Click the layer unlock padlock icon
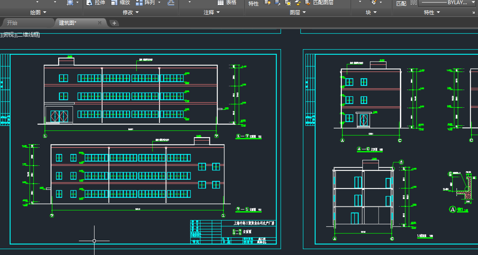 297,3
